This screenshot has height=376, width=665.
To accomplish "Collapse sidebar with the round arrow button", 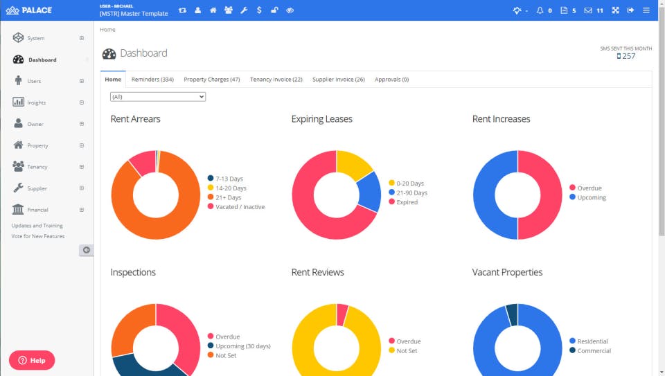I will coord(86,250).
